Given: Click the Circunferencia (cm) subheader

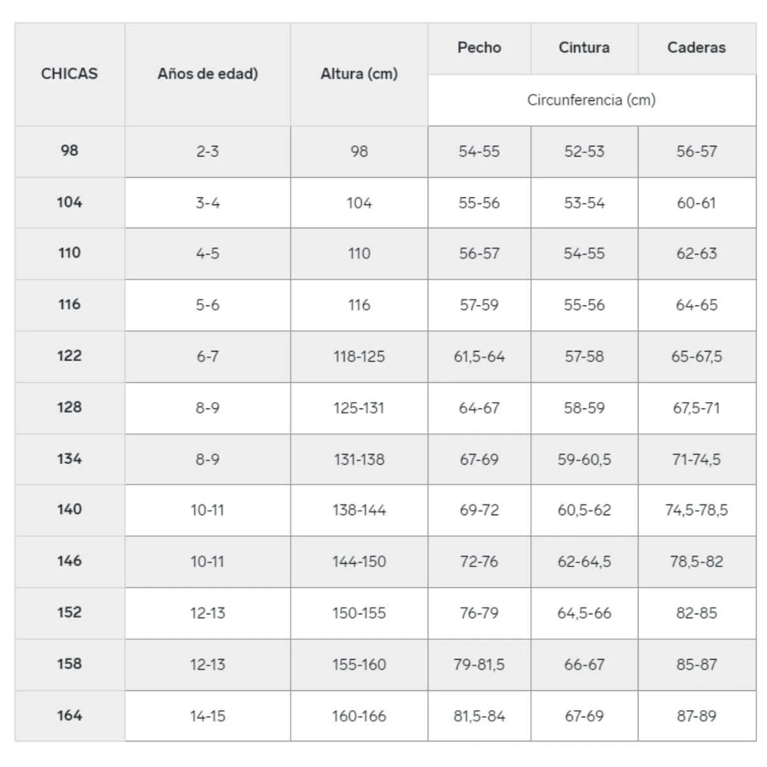Looking at the screenshot, I should [x=591, y=100].
